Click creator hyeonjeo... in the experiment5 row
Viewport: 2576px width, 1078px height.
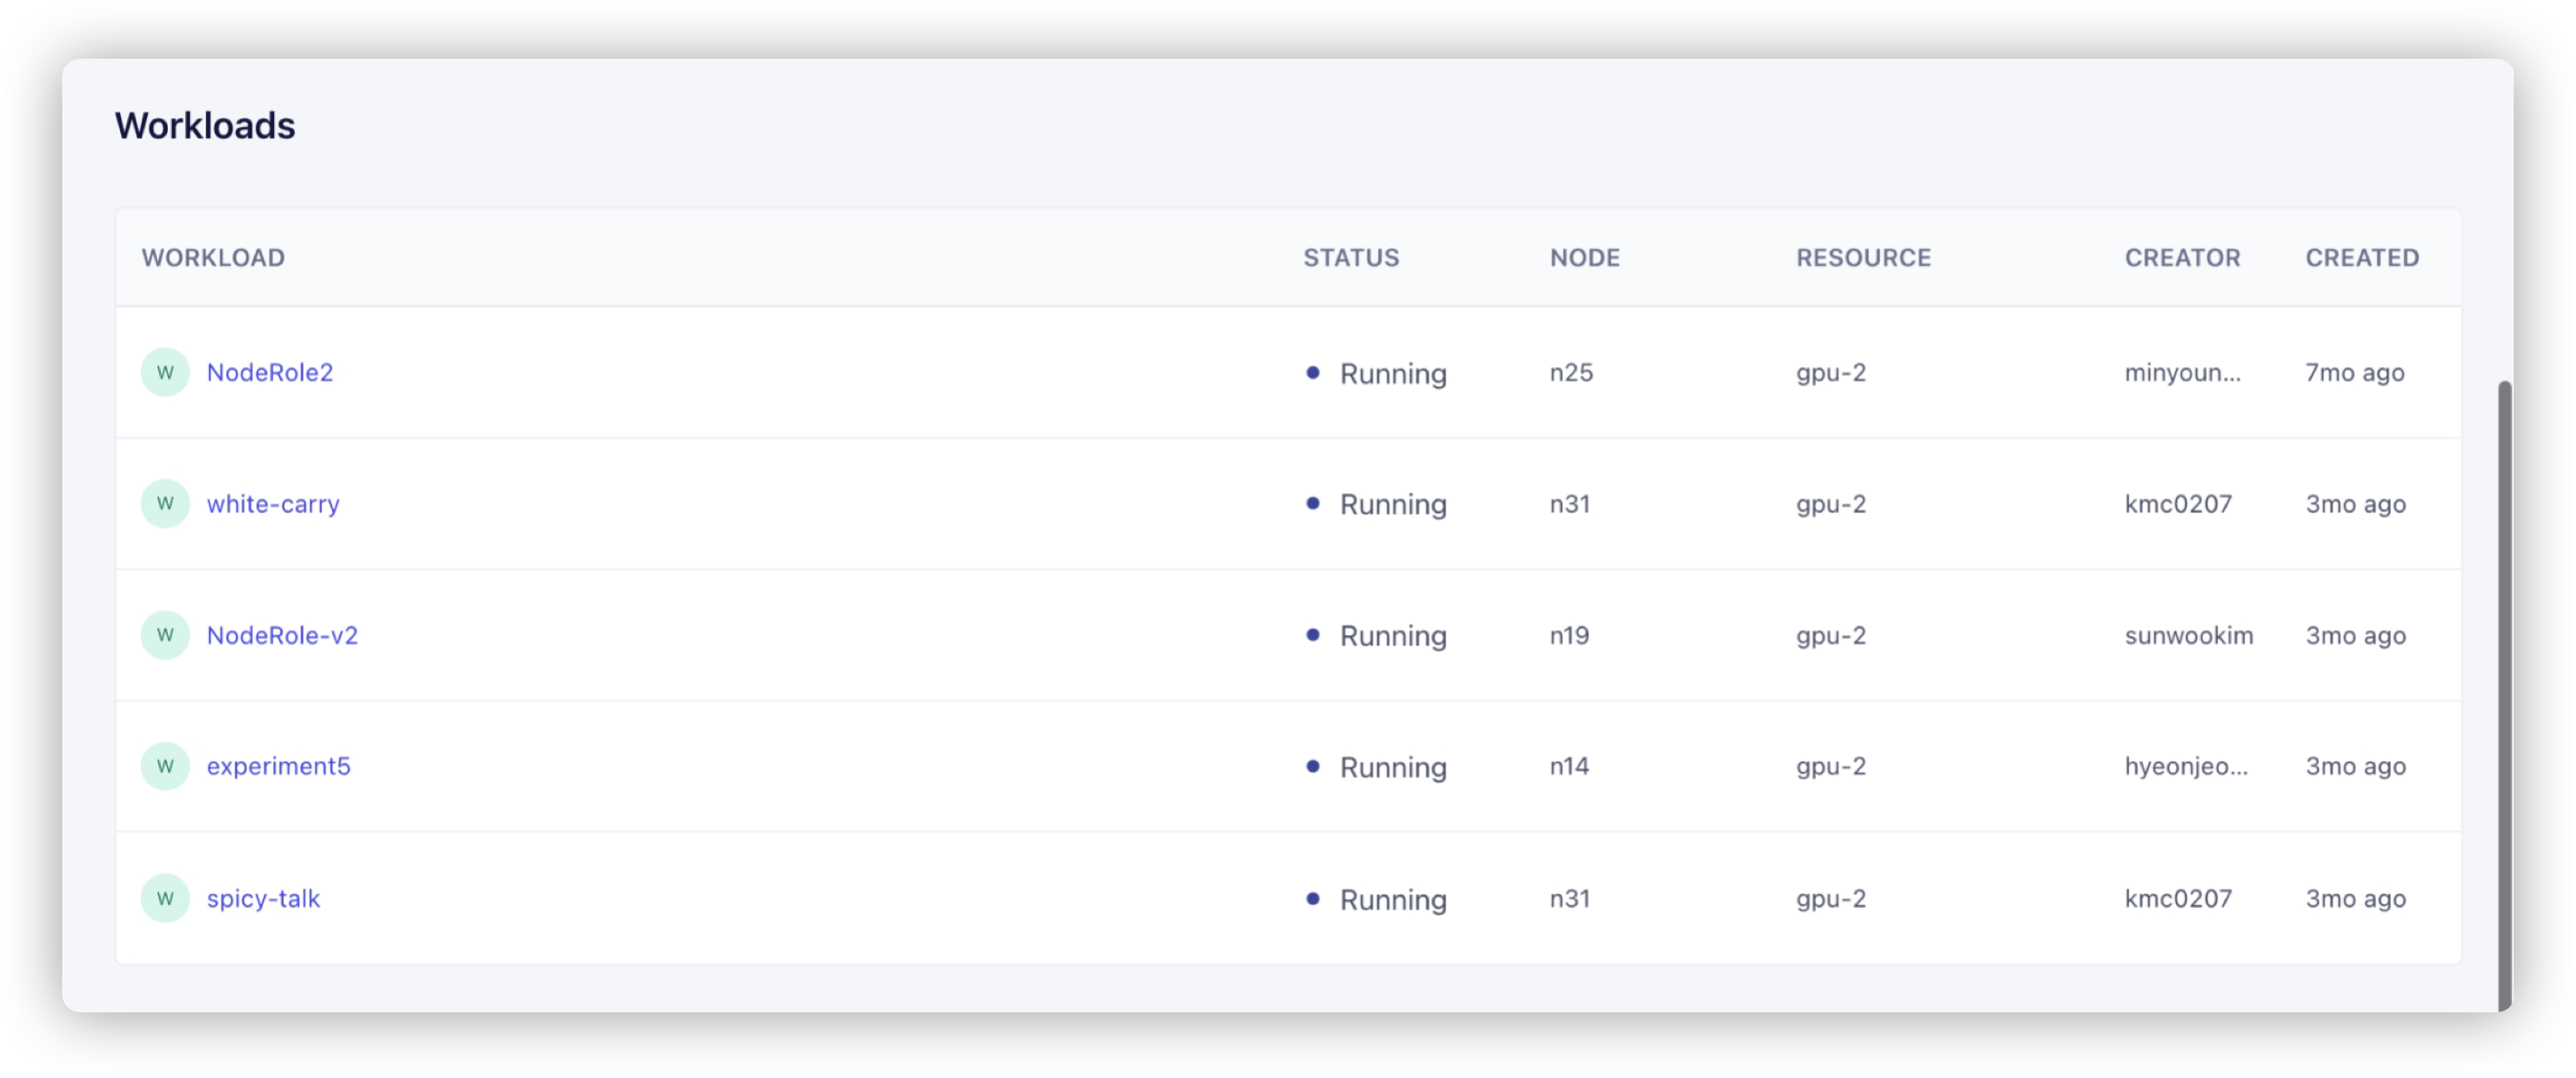click(2186, 767)
